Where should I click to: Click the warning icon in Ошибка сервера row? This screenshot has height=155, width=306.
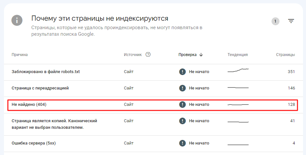[x=182, y=143]
